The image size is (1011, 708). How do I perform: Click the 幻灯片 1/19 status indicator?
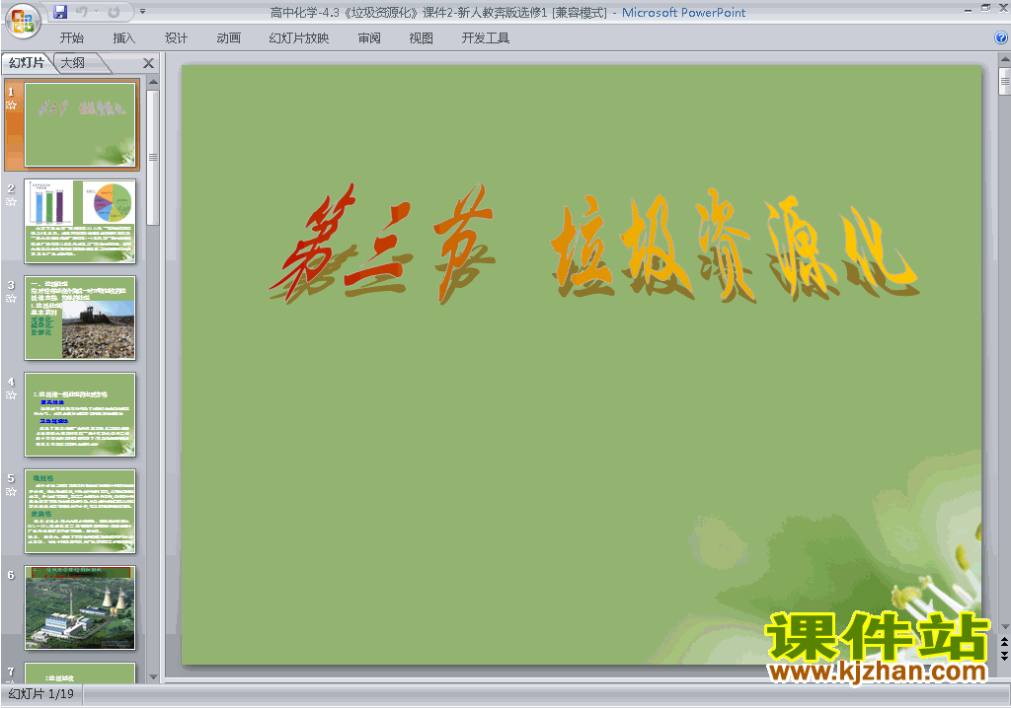tap(41, 694)
